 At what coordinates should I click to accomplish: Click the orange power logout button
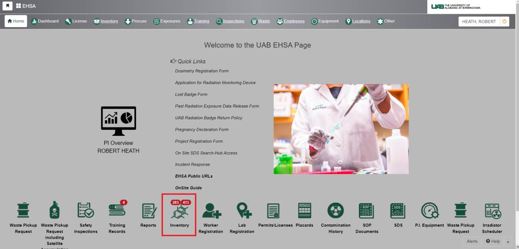504,22
